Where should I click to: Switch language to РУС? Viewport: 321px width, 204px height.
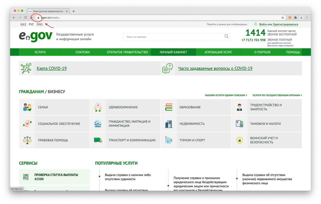tap(31, 24)
